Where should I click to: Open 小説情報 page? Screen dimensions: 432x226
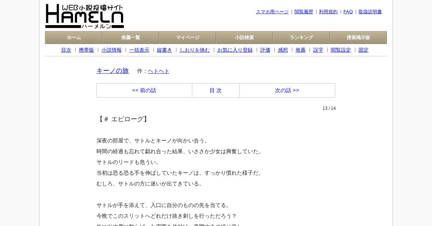click(112, 50)
